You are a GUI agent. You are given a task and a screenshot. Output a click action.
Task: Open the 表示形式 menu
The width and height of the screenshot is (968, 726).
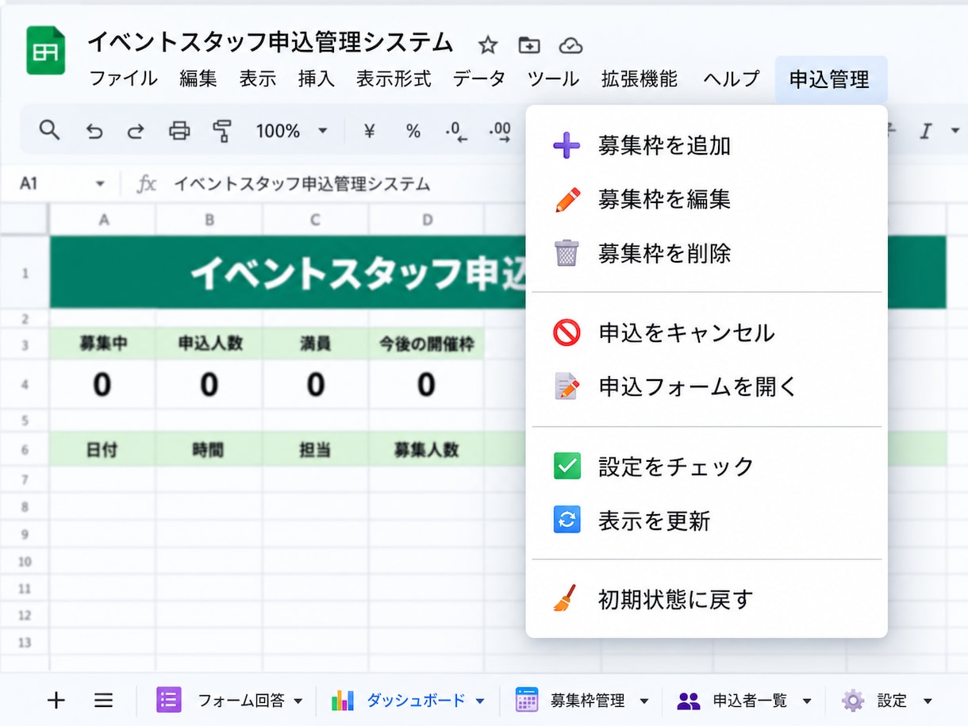[394, 79]
